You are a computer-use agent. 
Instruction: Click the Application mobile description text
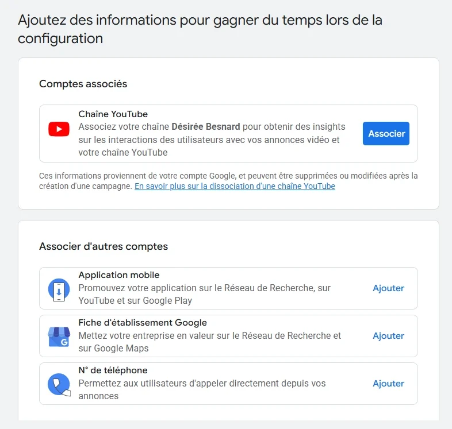click(204, 294)
